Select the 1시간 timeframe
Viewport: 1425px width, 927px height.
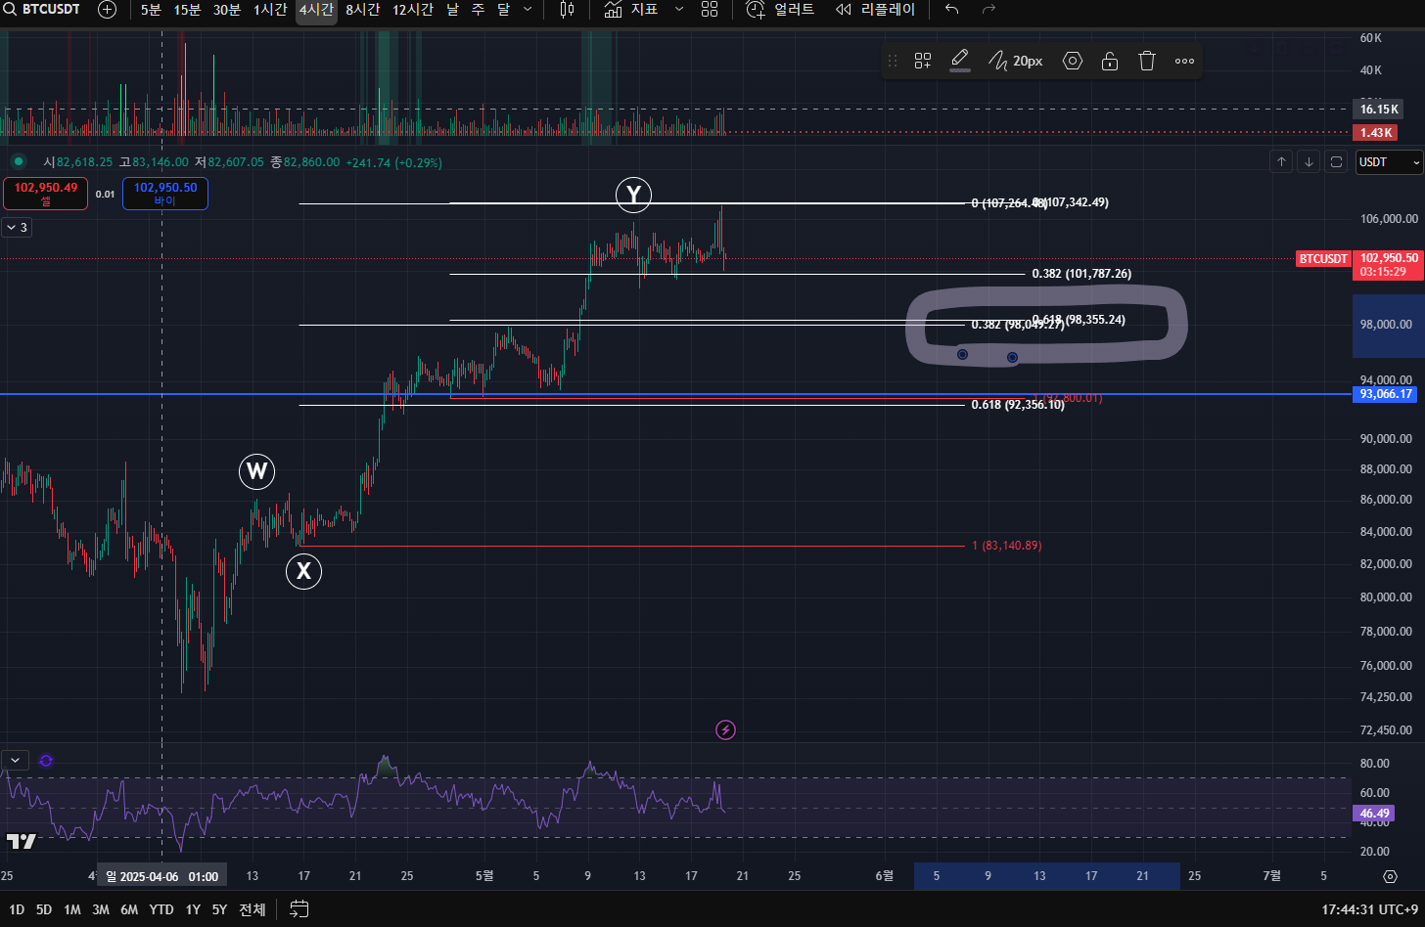(x=270, y=9)
